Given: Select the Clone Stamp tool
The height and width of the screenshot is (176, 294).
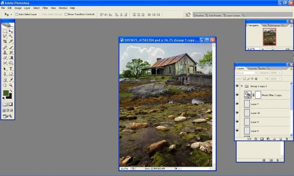Looking at the screenshot, I should click(x=5, y=53).
